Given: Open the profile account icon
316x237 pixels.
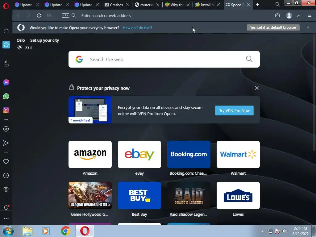Looking at the screenshot, I should [x=289, y=15].
